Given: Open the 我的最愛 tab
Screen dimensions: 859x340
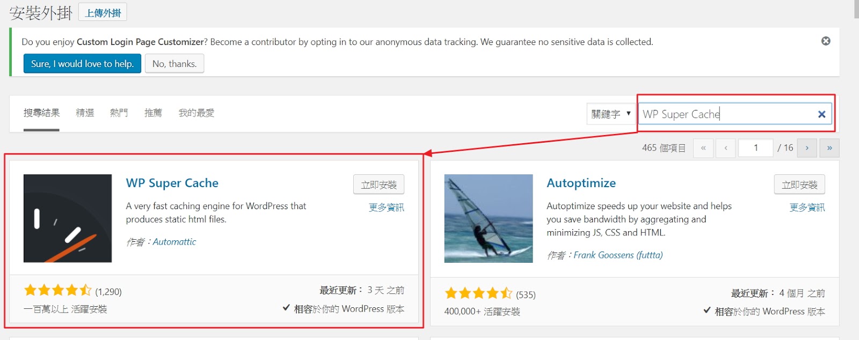Looking at the screenshot, I should [x=196, y=113].
